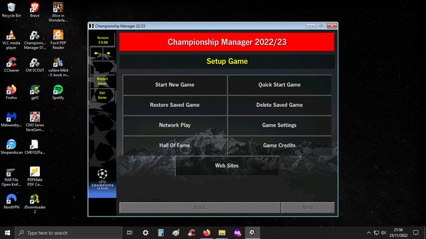Open Restore Saved Game

pos(174,105)
